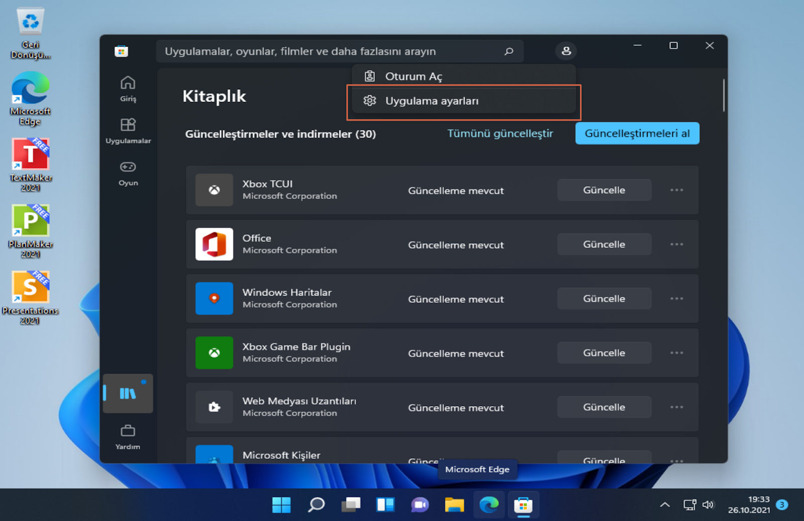Click Güncelleştirmeleri al button
This screenshot has height=521, width=804.
click(x=637, y=134)
